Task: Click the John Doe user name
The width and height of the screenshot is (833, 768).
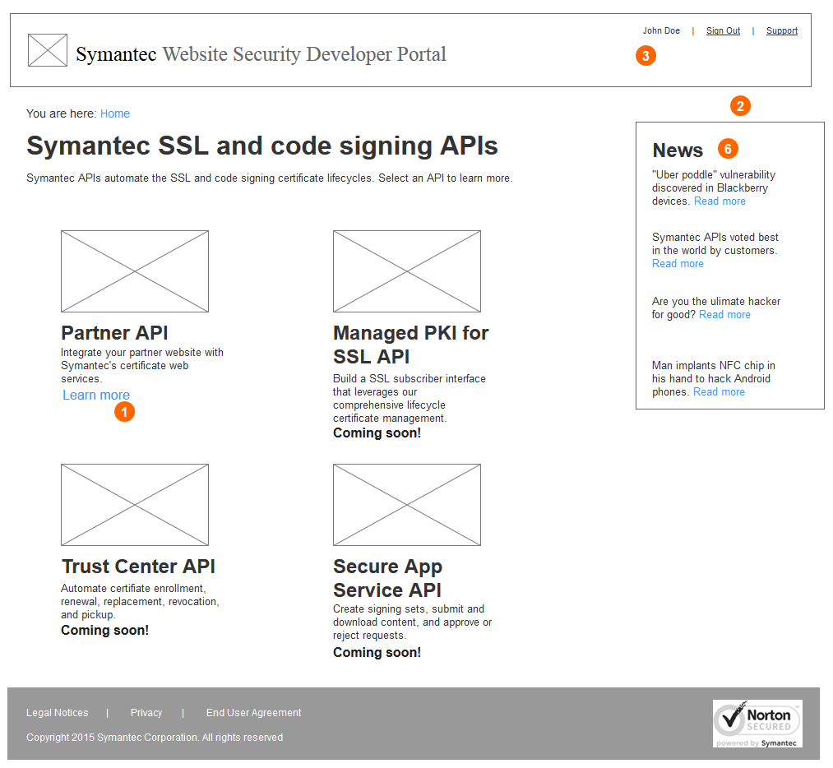Action: pos(661,30)
